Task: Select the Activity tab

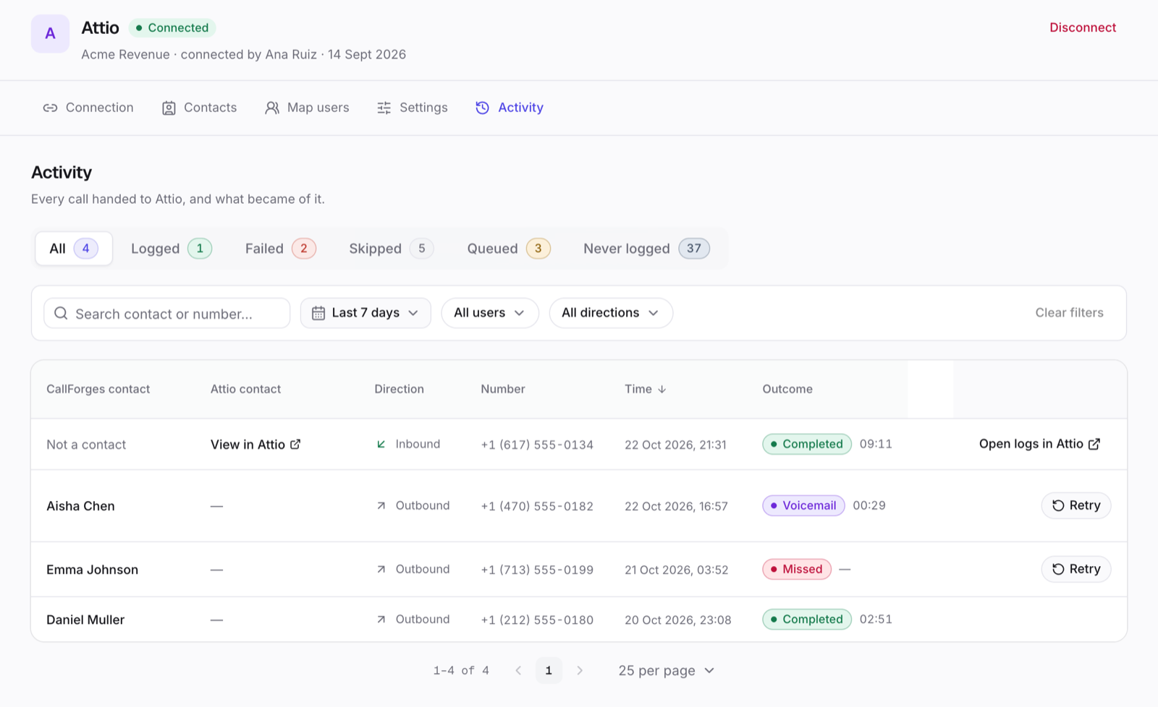Action: click(510, 108)
